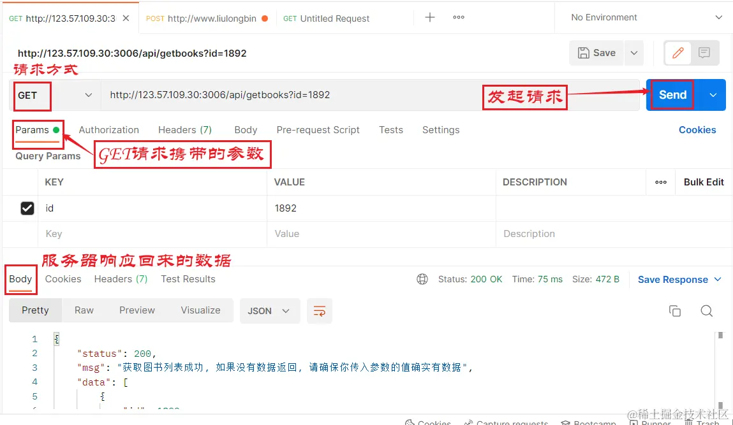Open the JSON format dropdown

(270, 311)
